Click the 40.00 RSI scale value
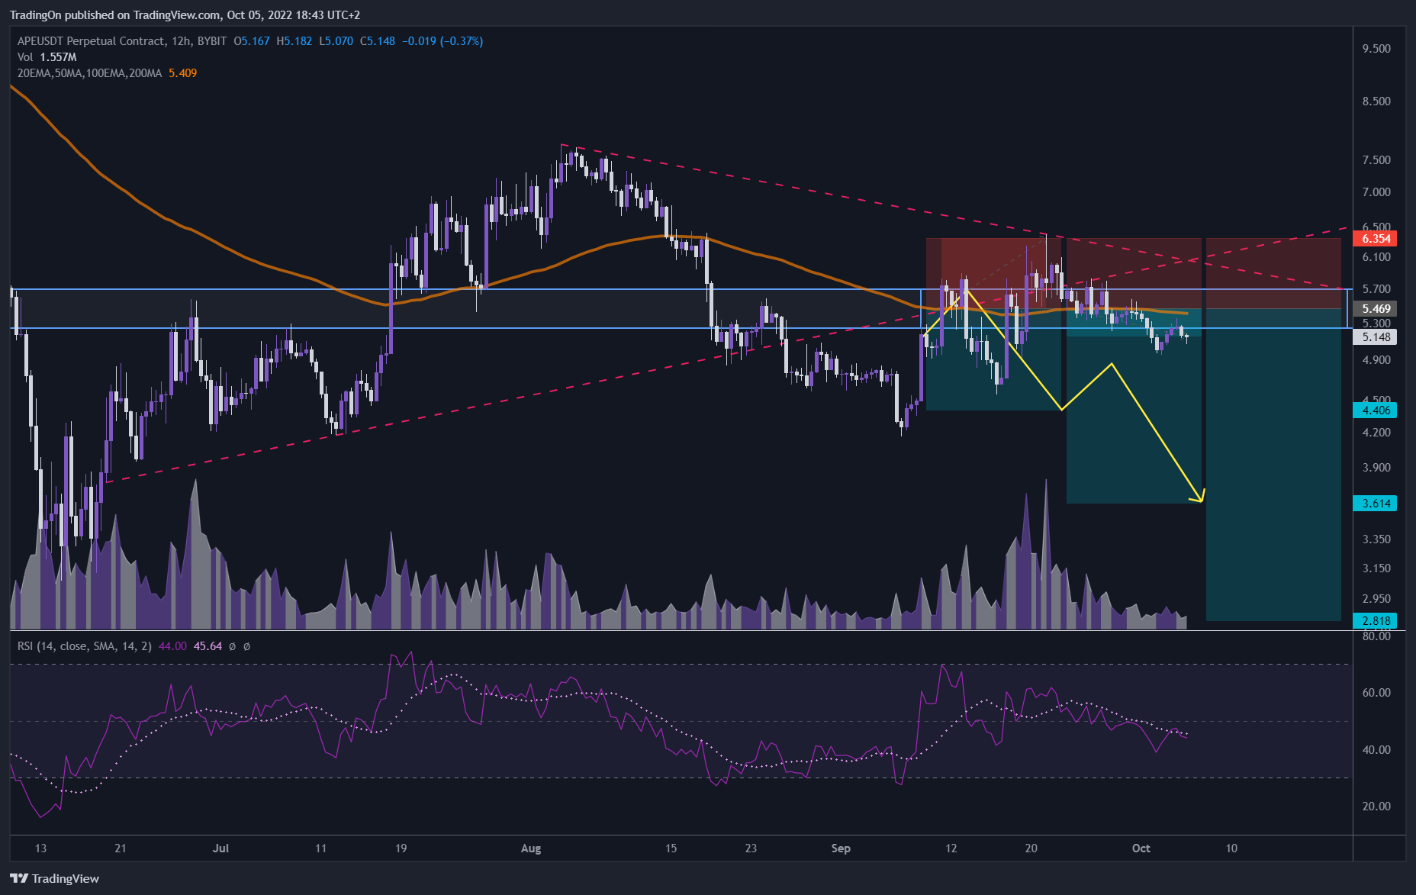 point(1376,750)
